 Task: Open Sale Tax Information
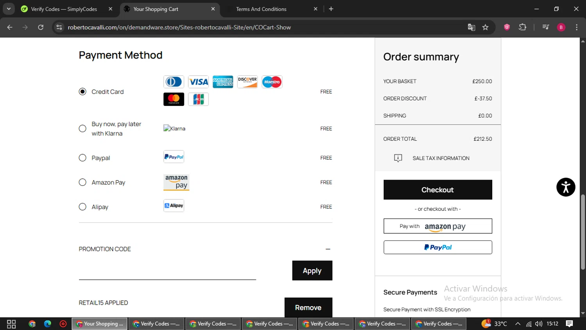pos(441,158)
